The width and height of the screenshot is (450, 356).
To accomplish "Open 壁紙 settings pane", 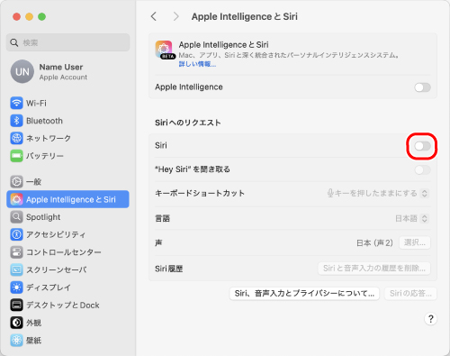I will click(x=67, y=341).
